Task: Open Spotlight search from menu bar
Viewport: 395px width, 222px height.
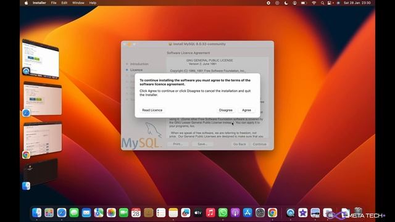Action: click(322, 2)
